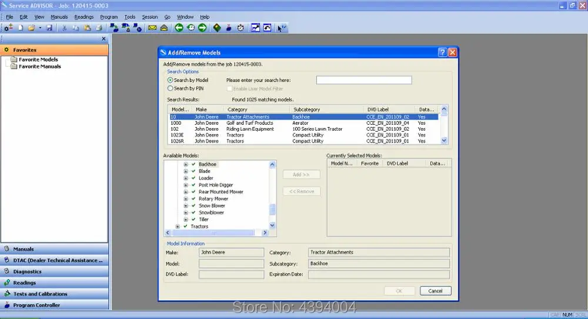Image resolution: width=588 pixels, height=319 pixels.
Task: Click the yellow closed envelope icon
Action: click(152, 28)
